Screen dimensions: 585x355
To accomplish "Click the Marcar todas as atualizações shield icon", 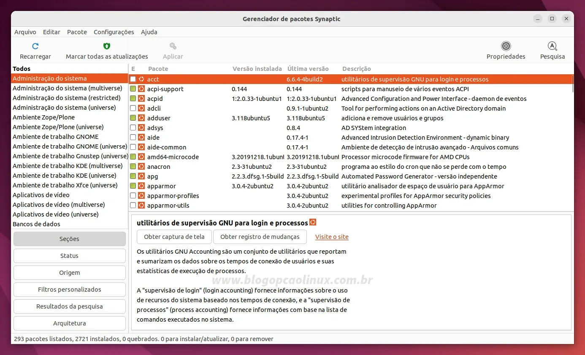I will (x=107, y=46).
